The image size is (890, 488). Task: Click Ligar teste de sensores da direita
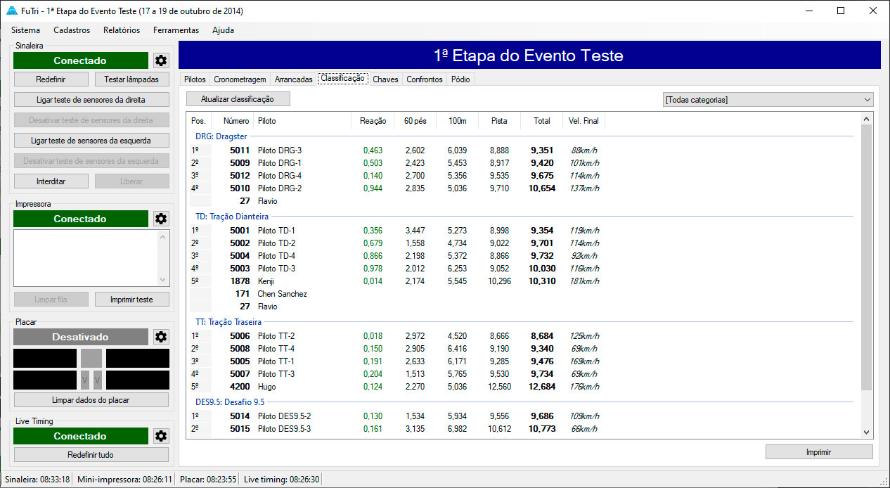click(92, 99)
